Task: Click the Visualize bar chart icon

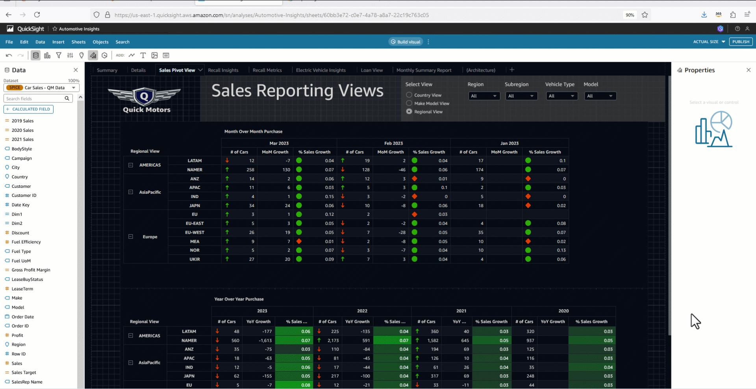Action: [x=47, y=56]
